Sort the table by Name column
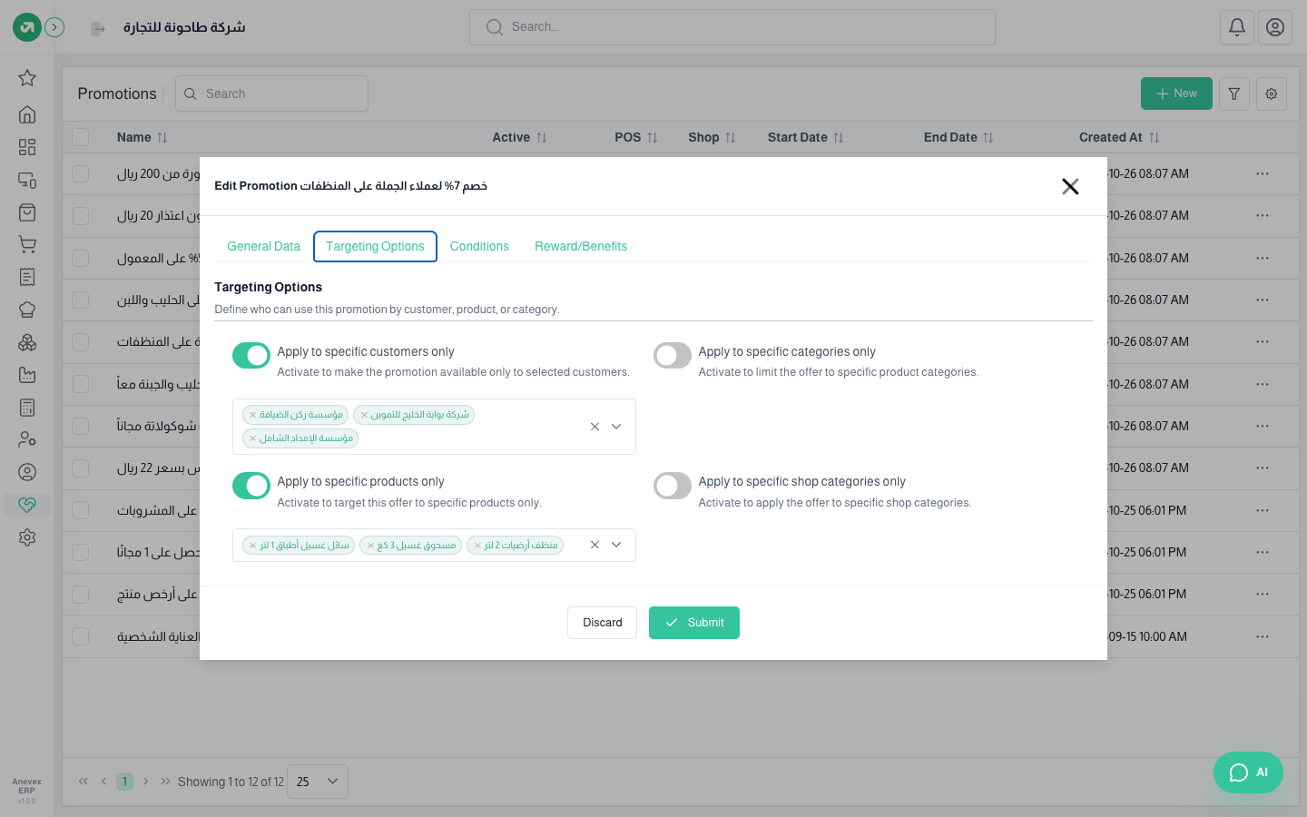1307x817 pixels. (142, 137)
